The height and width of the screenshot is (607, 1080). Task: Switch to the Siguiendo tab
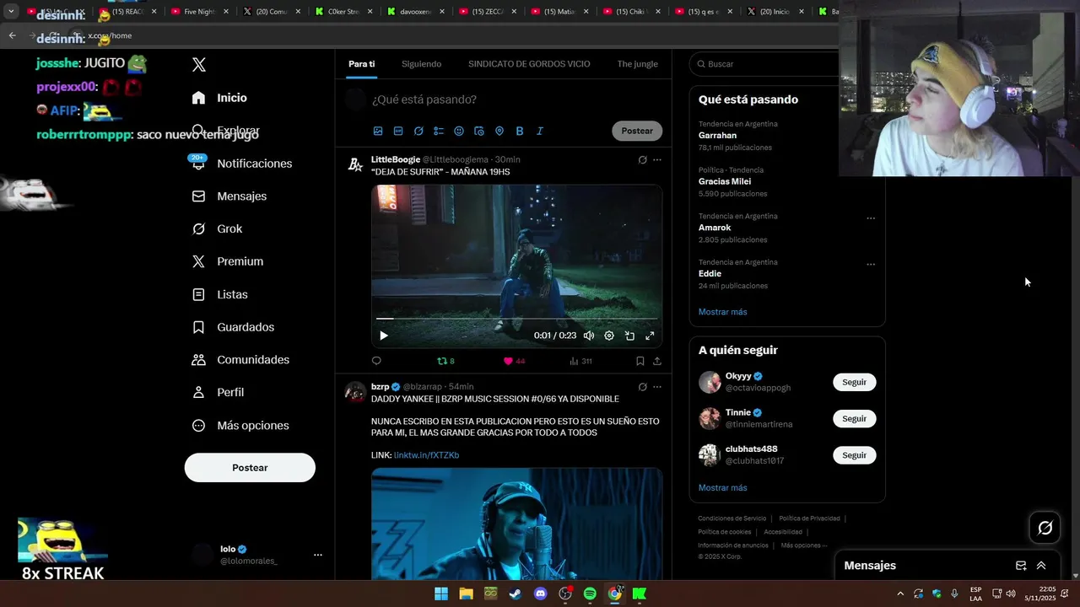pyautogui.click(x=421, y=64)
